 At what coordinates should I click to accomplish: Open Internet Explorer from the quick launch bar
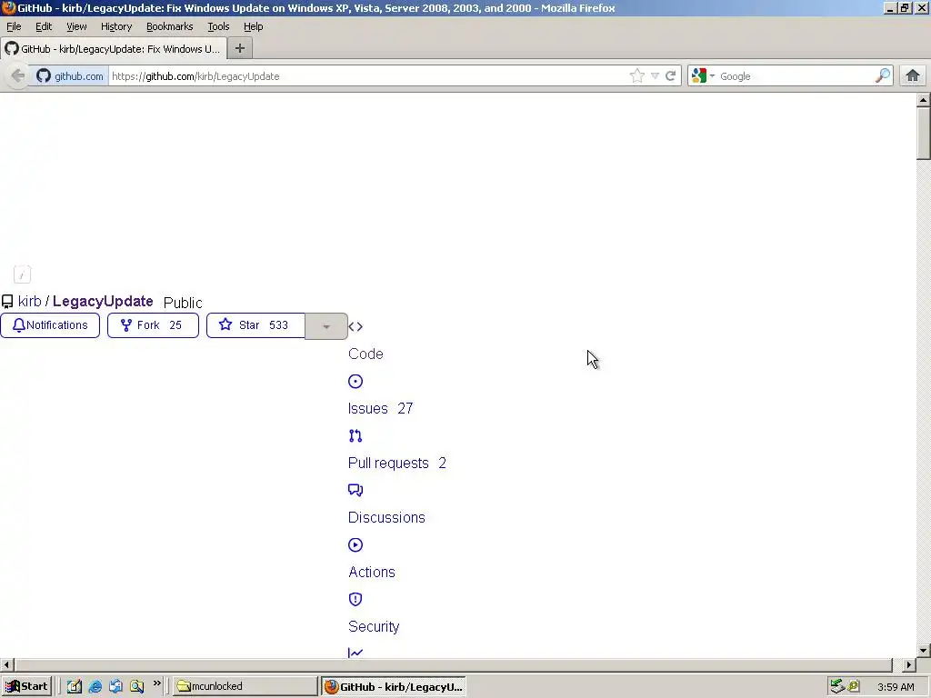(95, 687)
